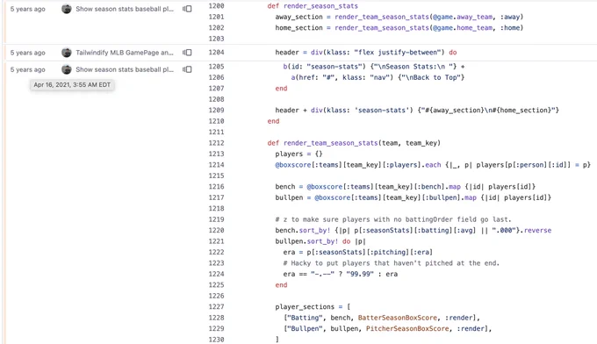This screenshot has height=344, width=597.
Task: Click the 'Hacky to put players' comment
Action: [391, 263]
